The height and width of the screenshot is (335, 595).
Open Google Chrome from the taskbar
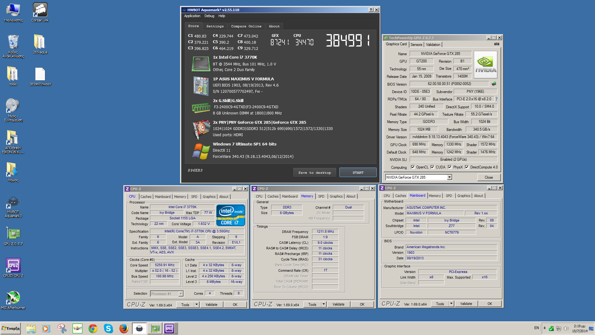click(93, 328)
